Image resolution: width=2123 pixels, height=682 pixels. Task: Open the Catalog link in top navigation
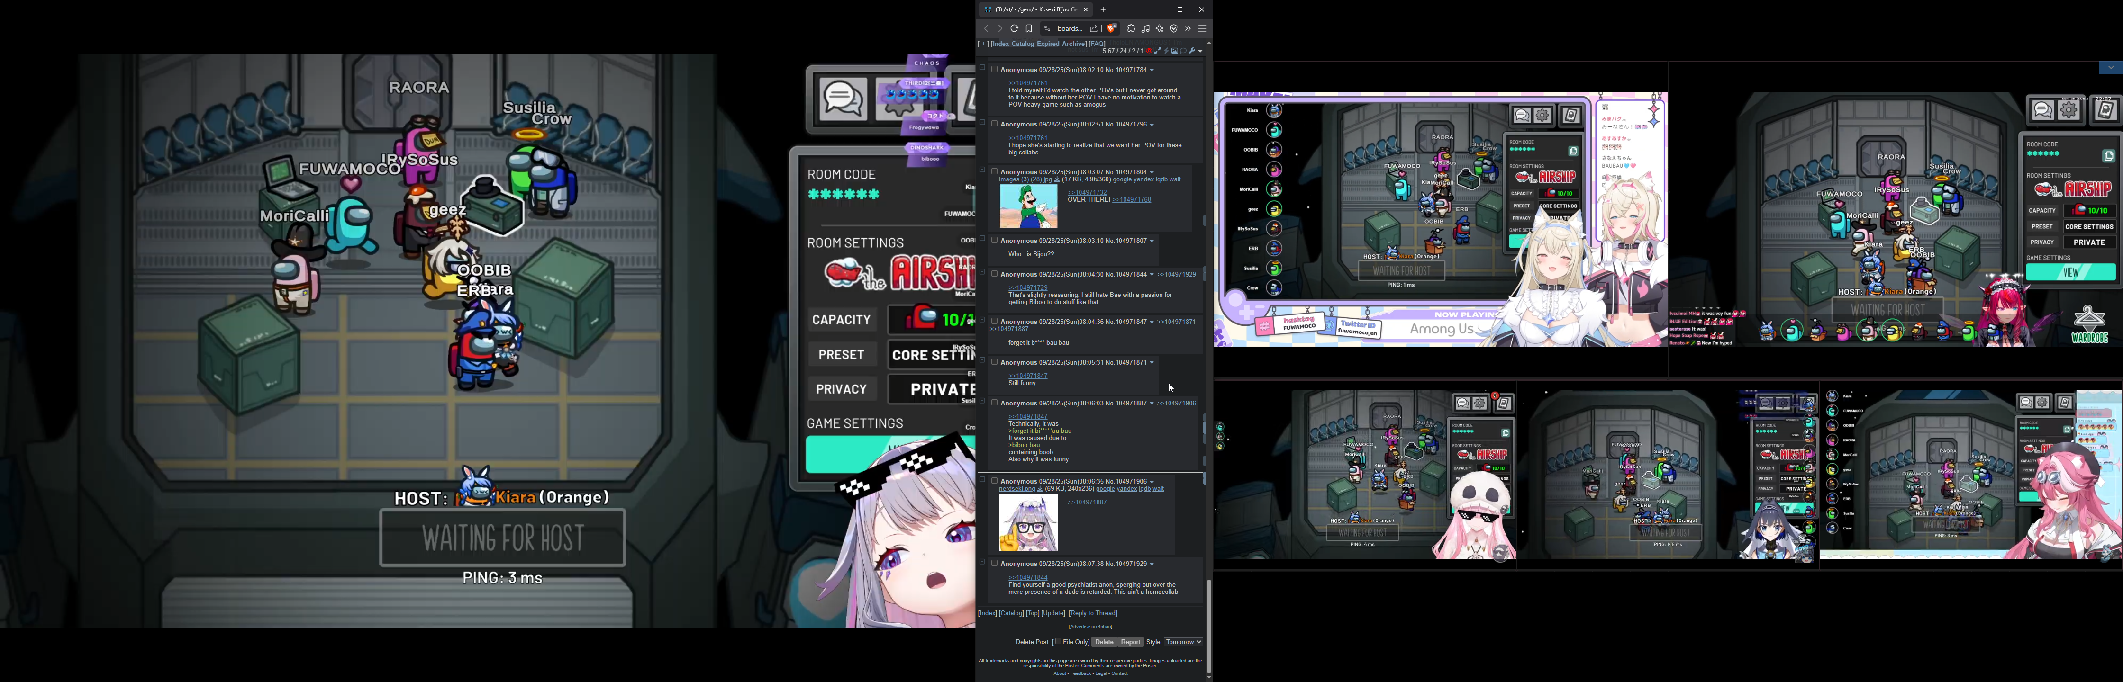click(x=1023, y=44)
